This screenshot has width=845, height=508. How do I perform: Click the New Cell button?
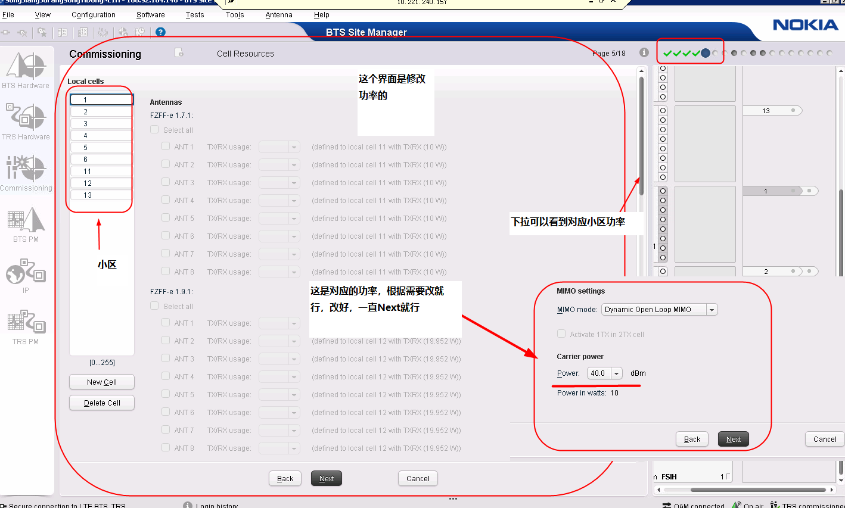tap(102, 382)
